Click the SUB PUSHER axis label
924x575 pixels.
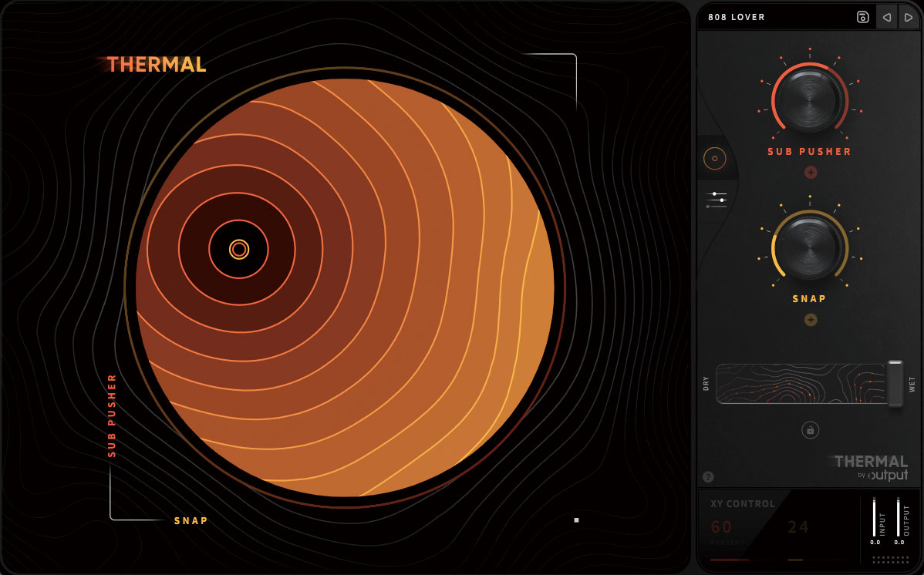112,416
